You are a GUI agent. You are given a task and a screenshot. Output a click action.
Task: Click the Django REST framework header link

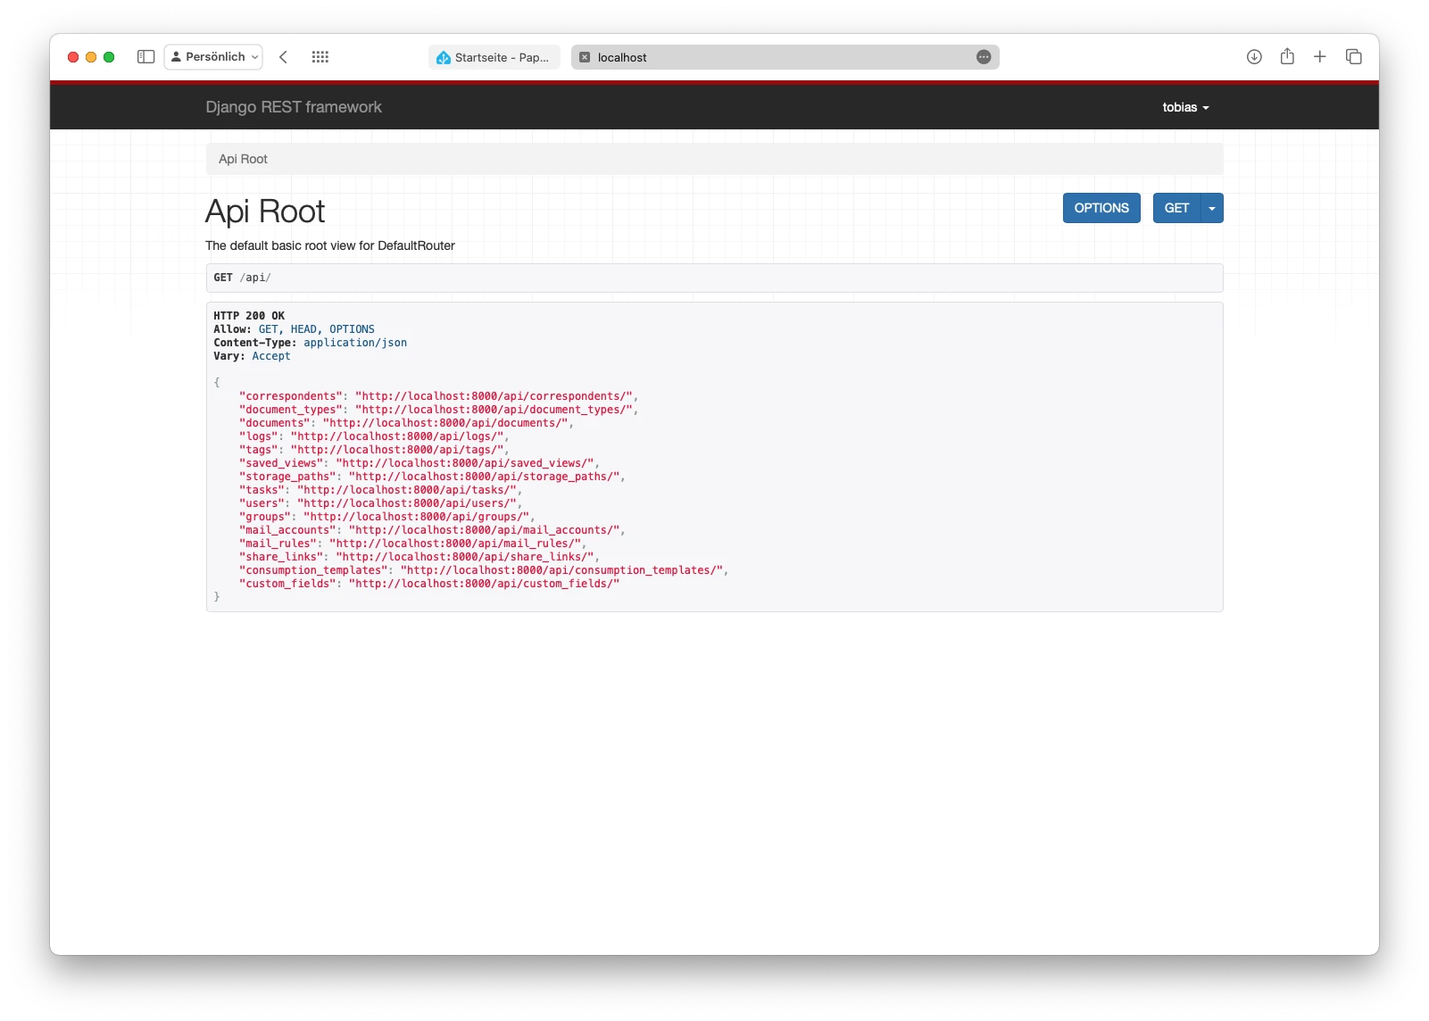(294, 107)
